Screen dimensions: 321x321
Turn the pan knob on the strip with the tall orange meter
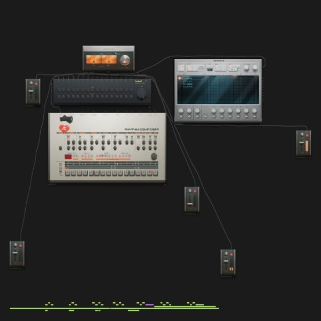coord(302,134)
